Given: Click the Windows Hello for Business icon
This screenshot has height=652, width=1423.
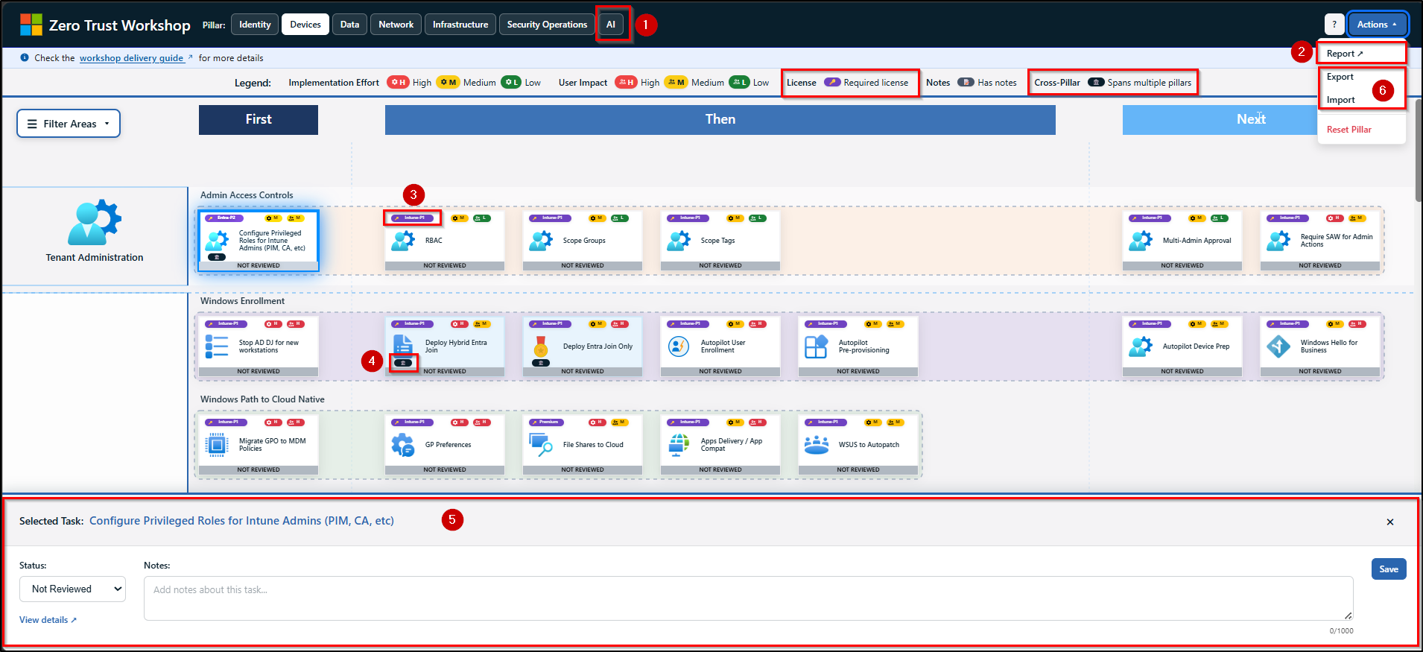Looking at the screenshot, I should [1278, 346].
